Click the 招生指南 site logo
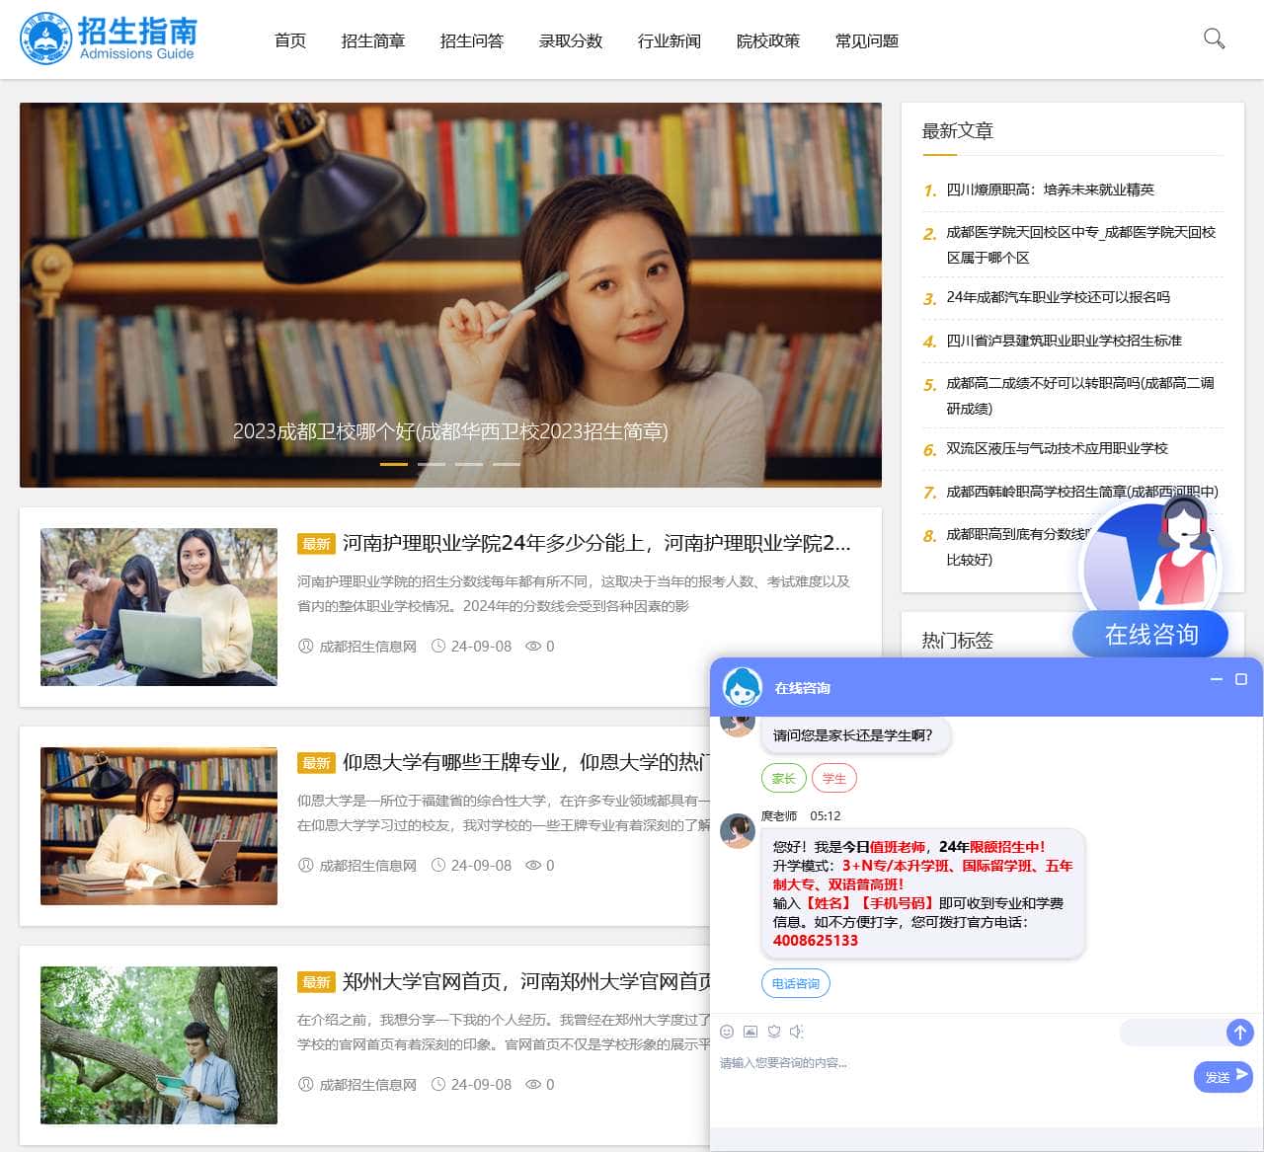1264x1152 pixels. point(109,39)
